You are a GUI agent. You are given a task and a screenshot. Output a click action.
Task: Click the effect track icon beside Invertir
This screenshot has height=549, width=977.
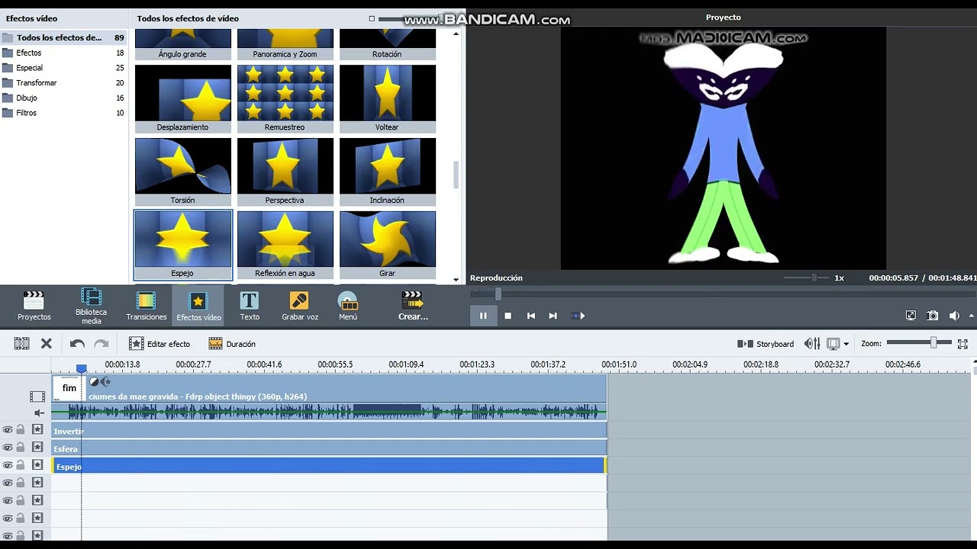point(37,430)
